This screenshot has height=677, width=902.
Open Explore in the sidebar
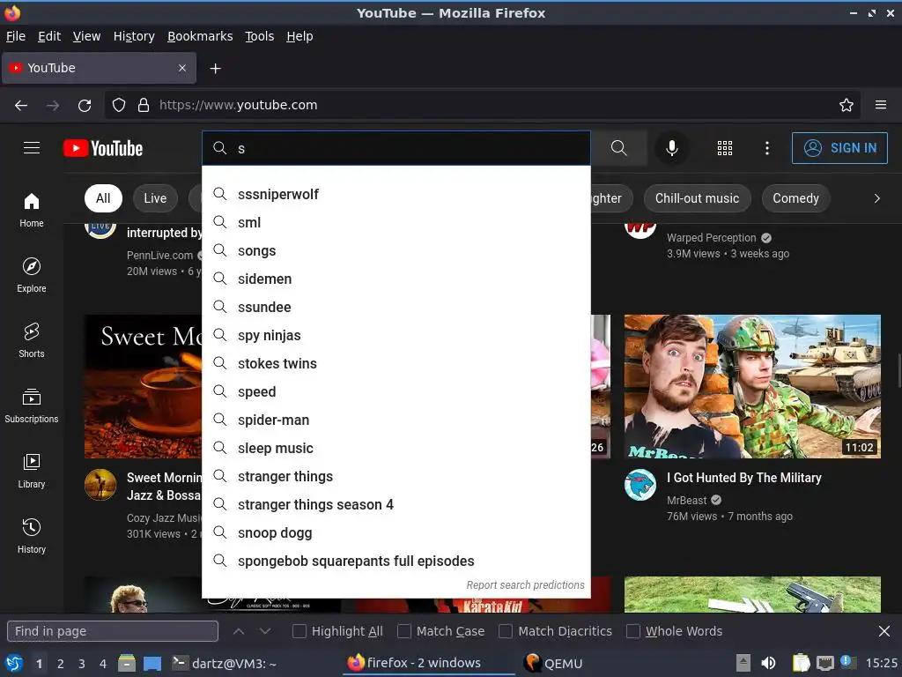tap(32, 276)
